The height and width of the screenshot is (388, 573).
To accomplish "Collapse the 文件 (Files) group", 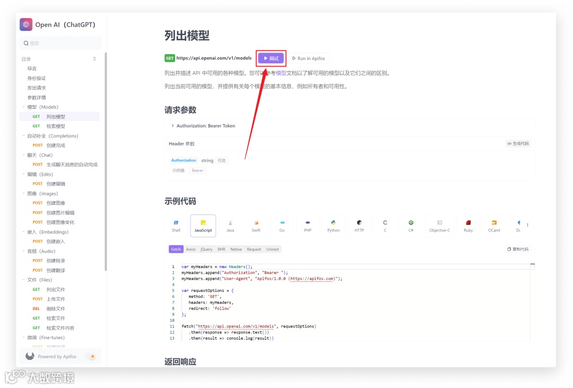I will tap(23, 280).
